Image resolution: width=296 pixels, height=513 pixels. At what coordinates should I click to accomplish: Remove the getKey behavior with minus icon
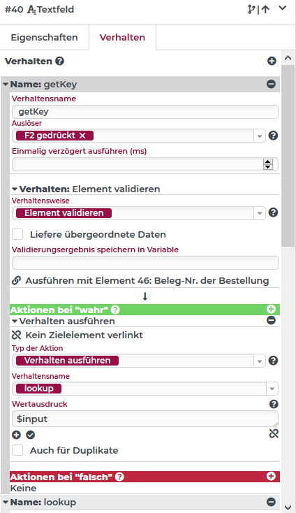(x=271, y=84)
